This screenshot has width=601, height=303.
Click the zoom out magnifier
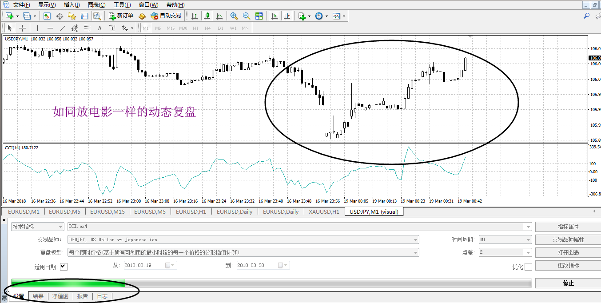pos(247,16)
